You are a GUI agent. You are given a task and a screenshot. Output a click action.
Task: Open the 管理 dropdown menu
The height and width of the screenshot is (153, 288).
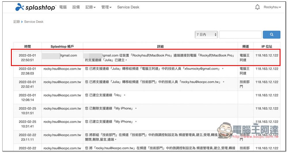click(x=106, y=7)
